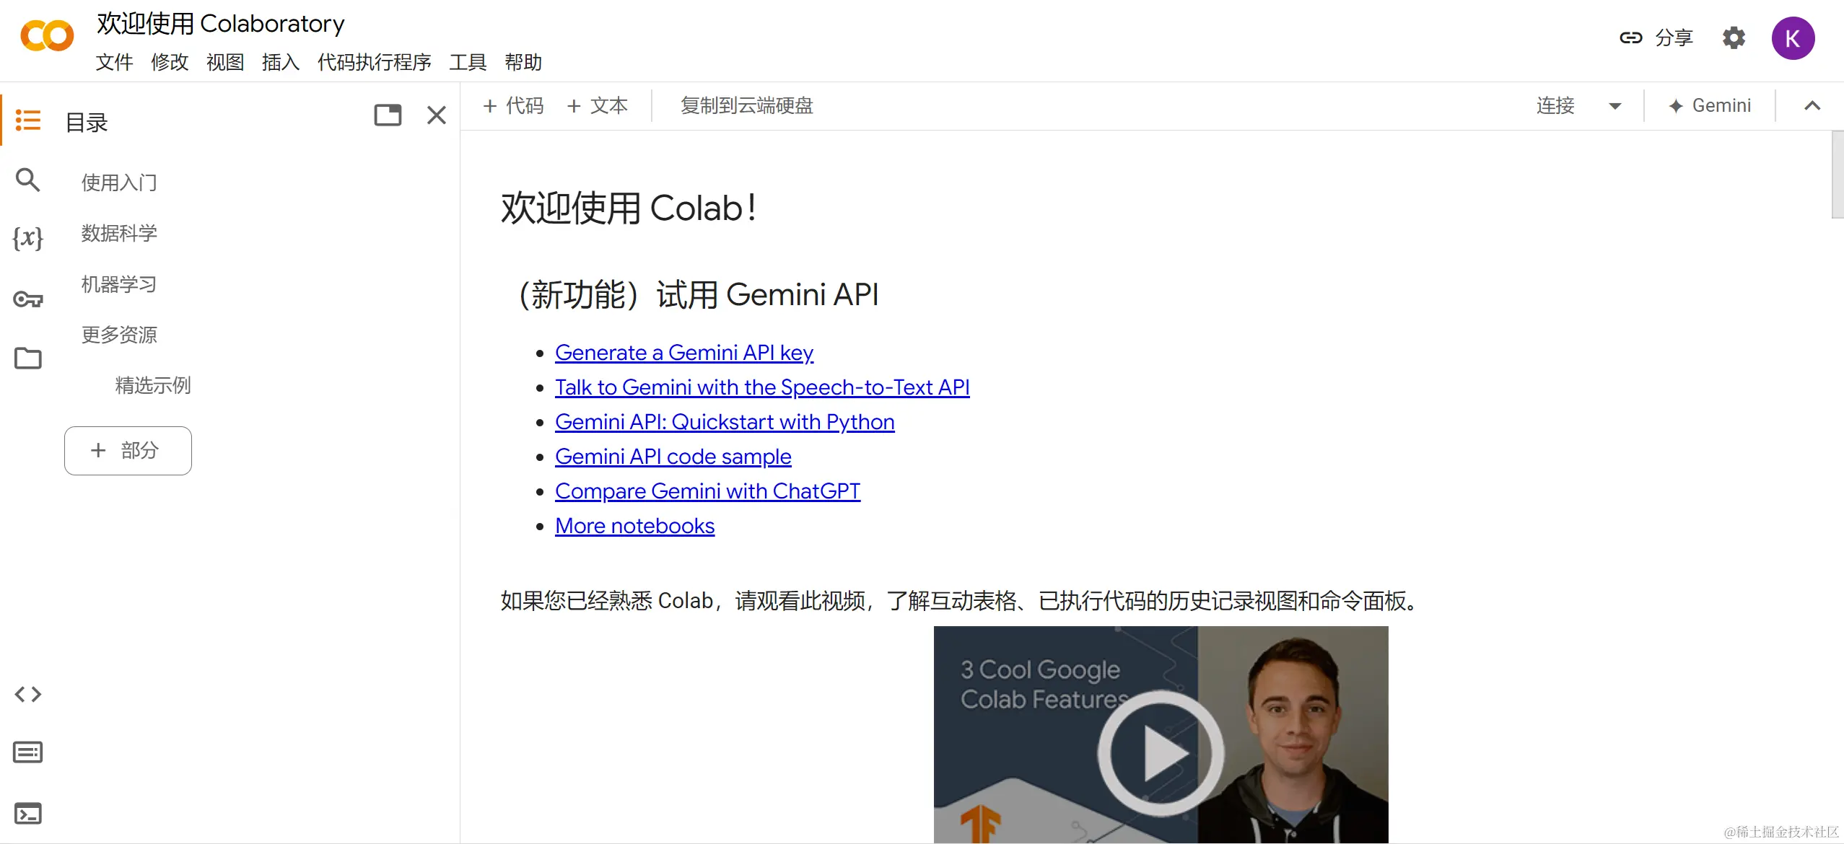Open the Table of contents sidebar icon

(x=28, y=120)
